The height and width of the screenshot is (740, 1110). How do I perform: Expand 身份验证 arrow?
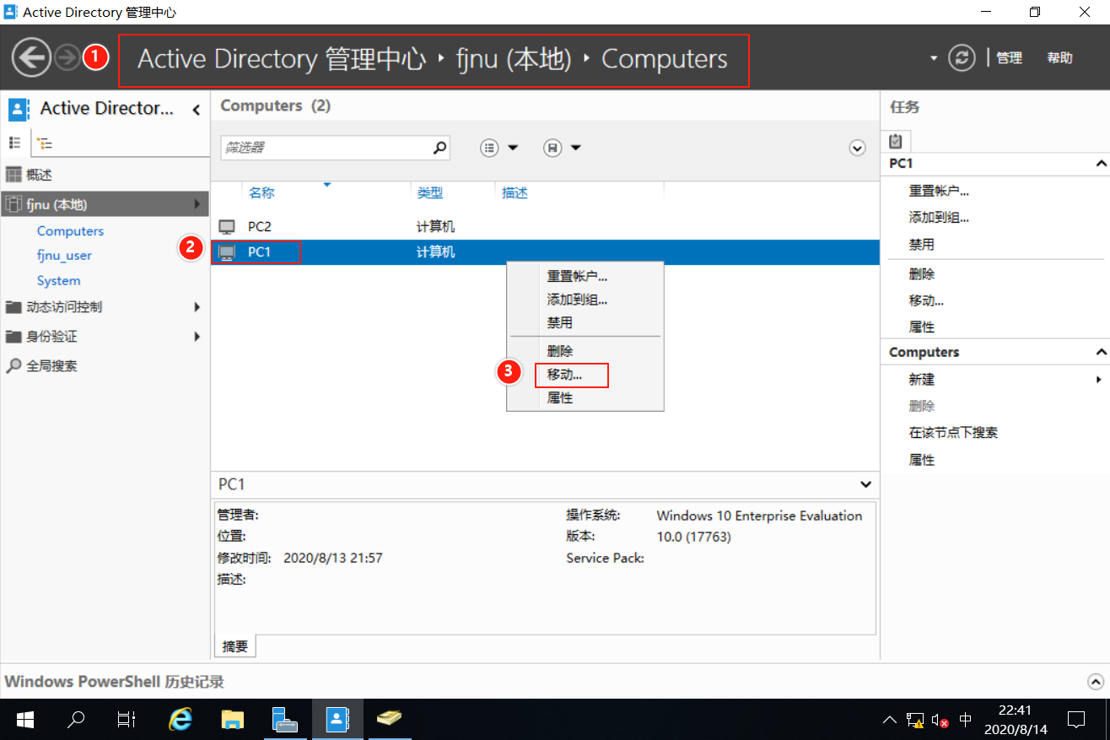[197, 337]
